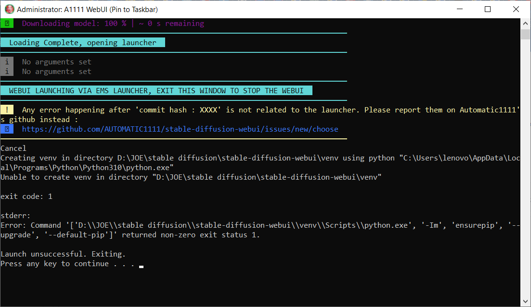Select the 'exit code: 1' line
The image size is (531, 307).
[26, 196]
